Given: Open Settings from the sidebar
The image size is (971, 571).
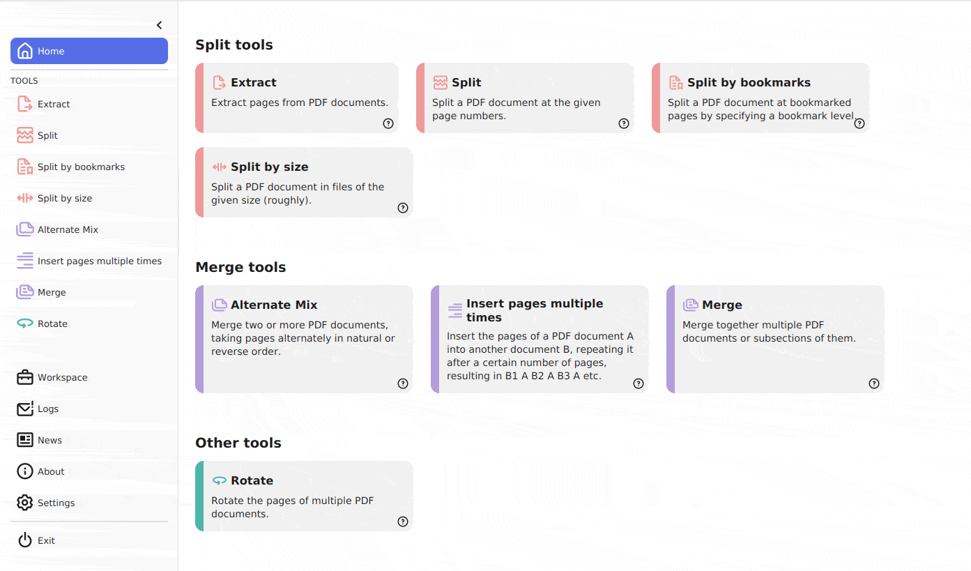Looking at the screenshot, I should [89, 503].
